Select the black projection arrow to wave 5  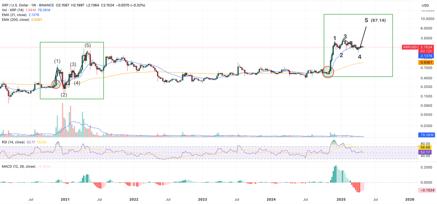coord(364,37)
